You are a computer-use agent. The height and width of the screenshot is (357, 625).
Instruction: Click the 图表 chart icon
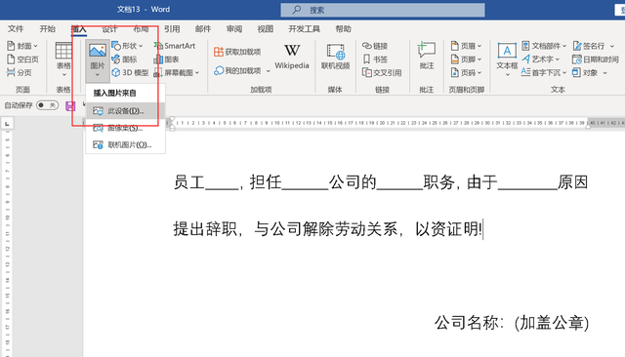tap(158, 59)
